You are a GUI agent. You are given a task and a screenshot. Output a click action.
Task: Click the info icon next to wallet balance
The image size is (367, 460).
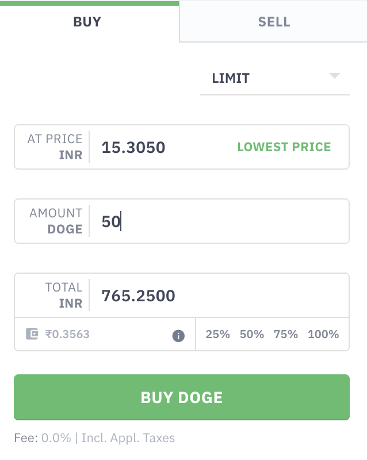178,336
